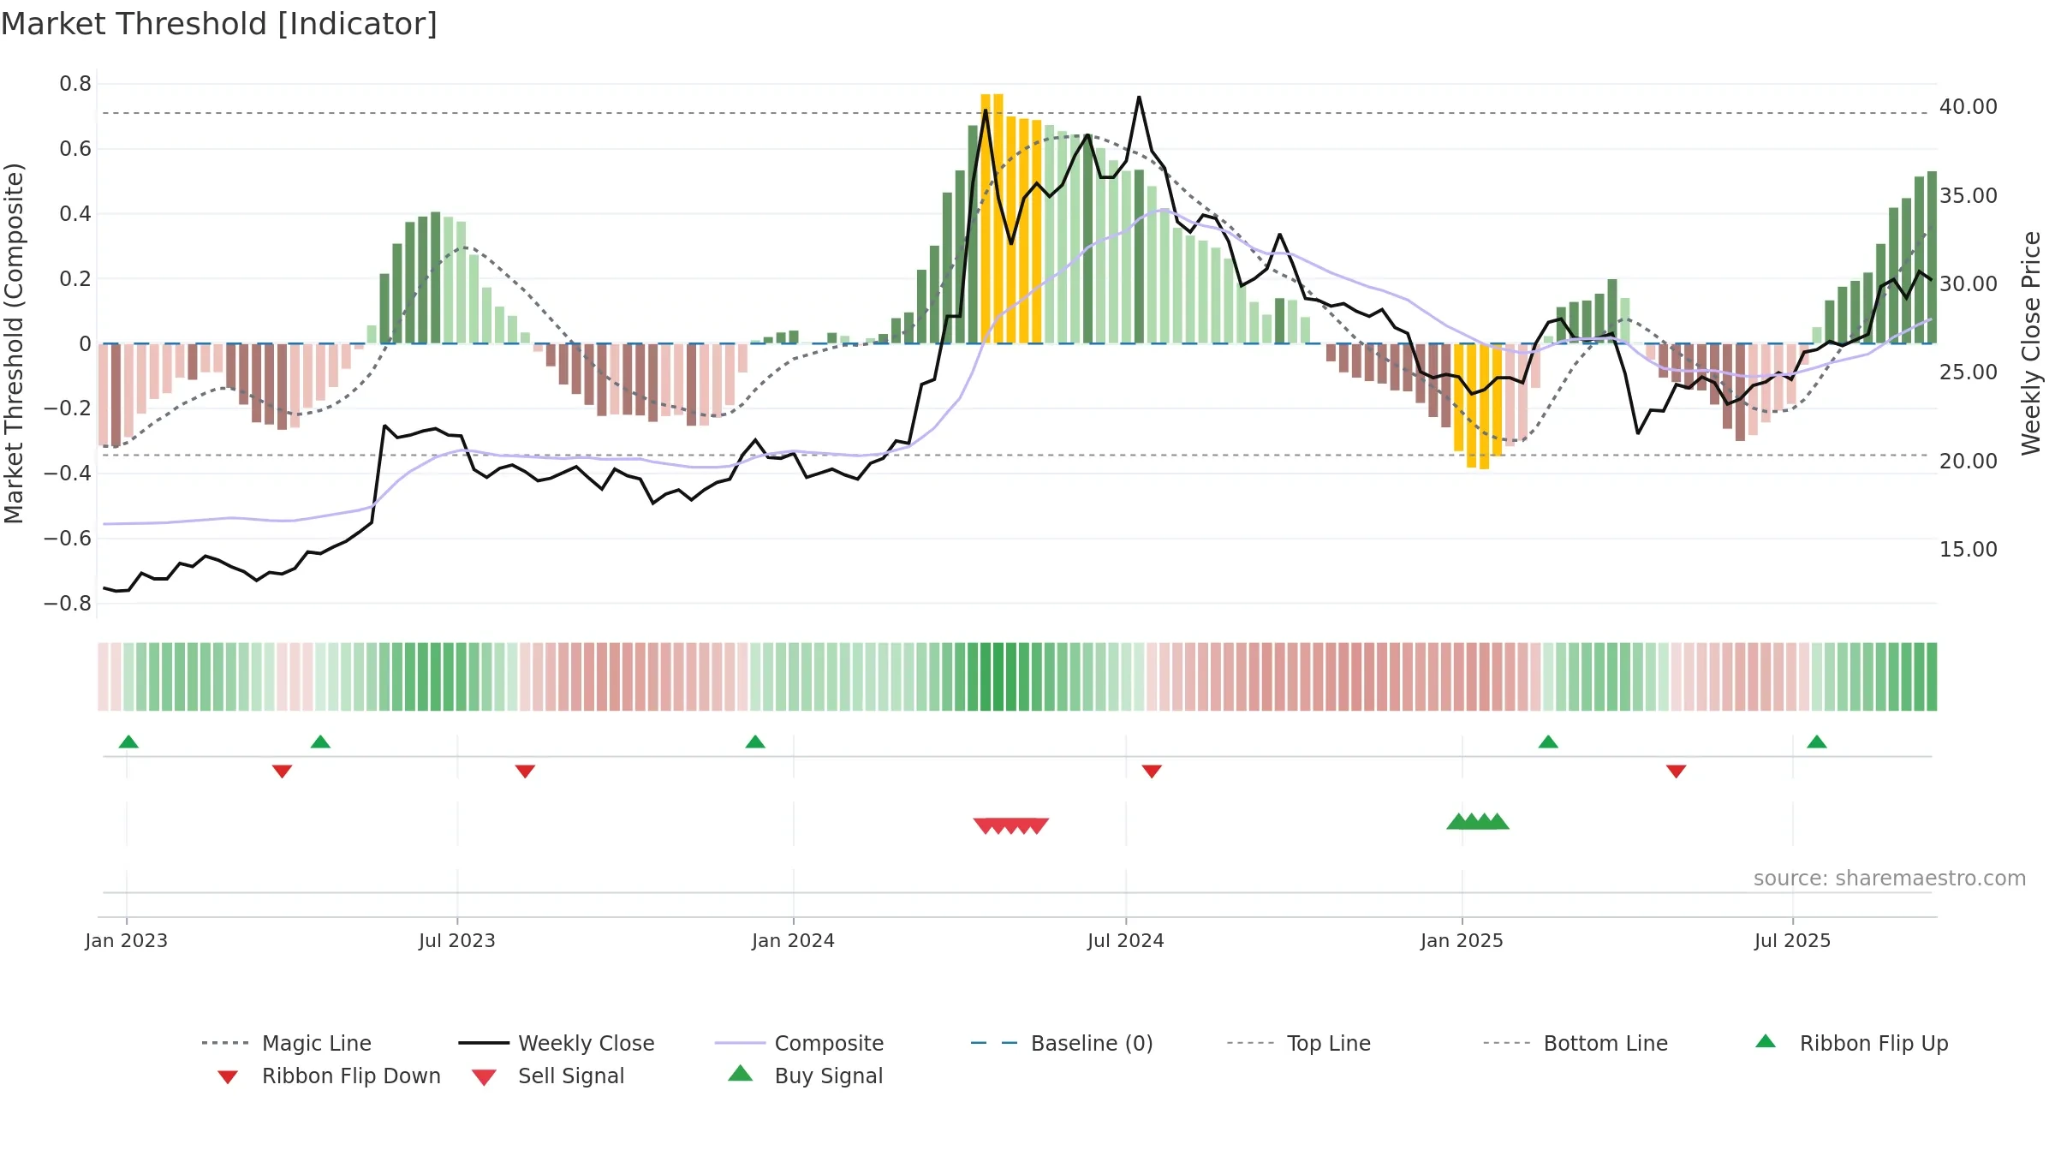
Task: Click the Jan 2023 x-axis label
Action: tap(127, 941)
